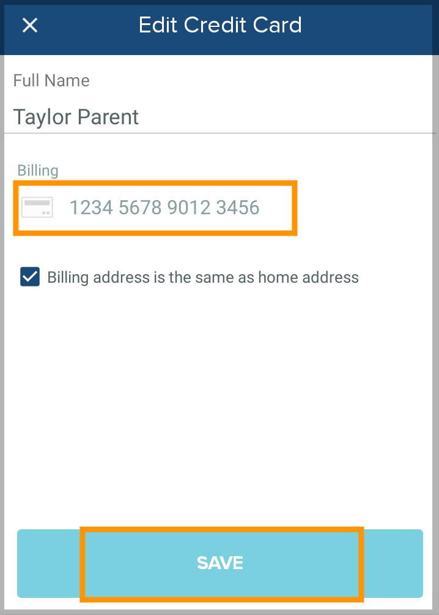
Task: Click the 5678 digits in card number
Action: coord(140,208)
